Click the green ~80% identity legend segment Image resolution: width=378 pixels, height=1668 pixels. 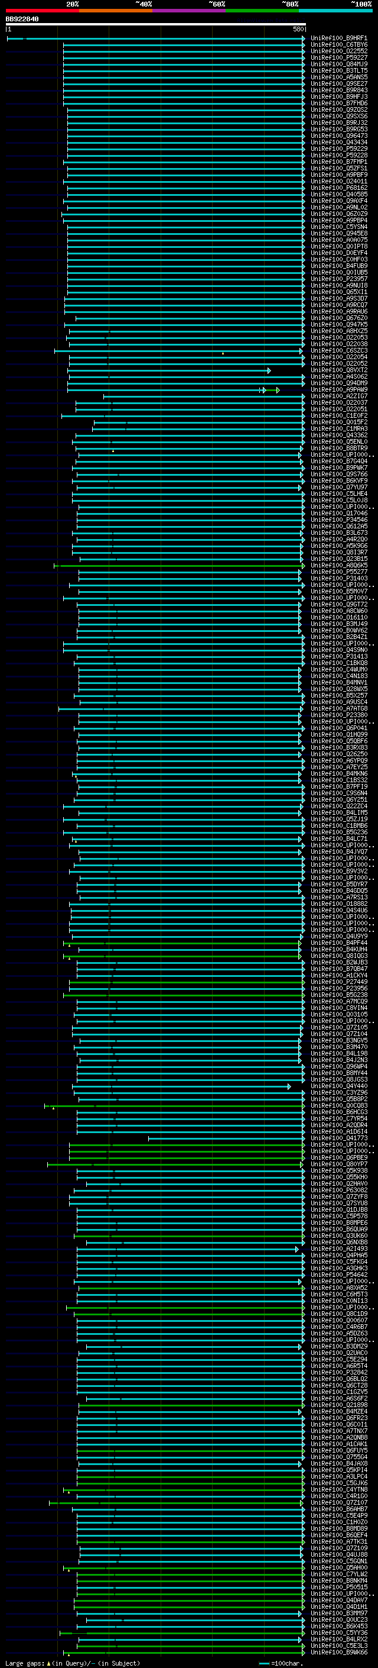[x=262, y=11]
